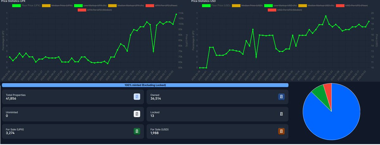Screen dimensions: 380x145
Task: Click the Locked building icon
Action: (x=281, y=114)
